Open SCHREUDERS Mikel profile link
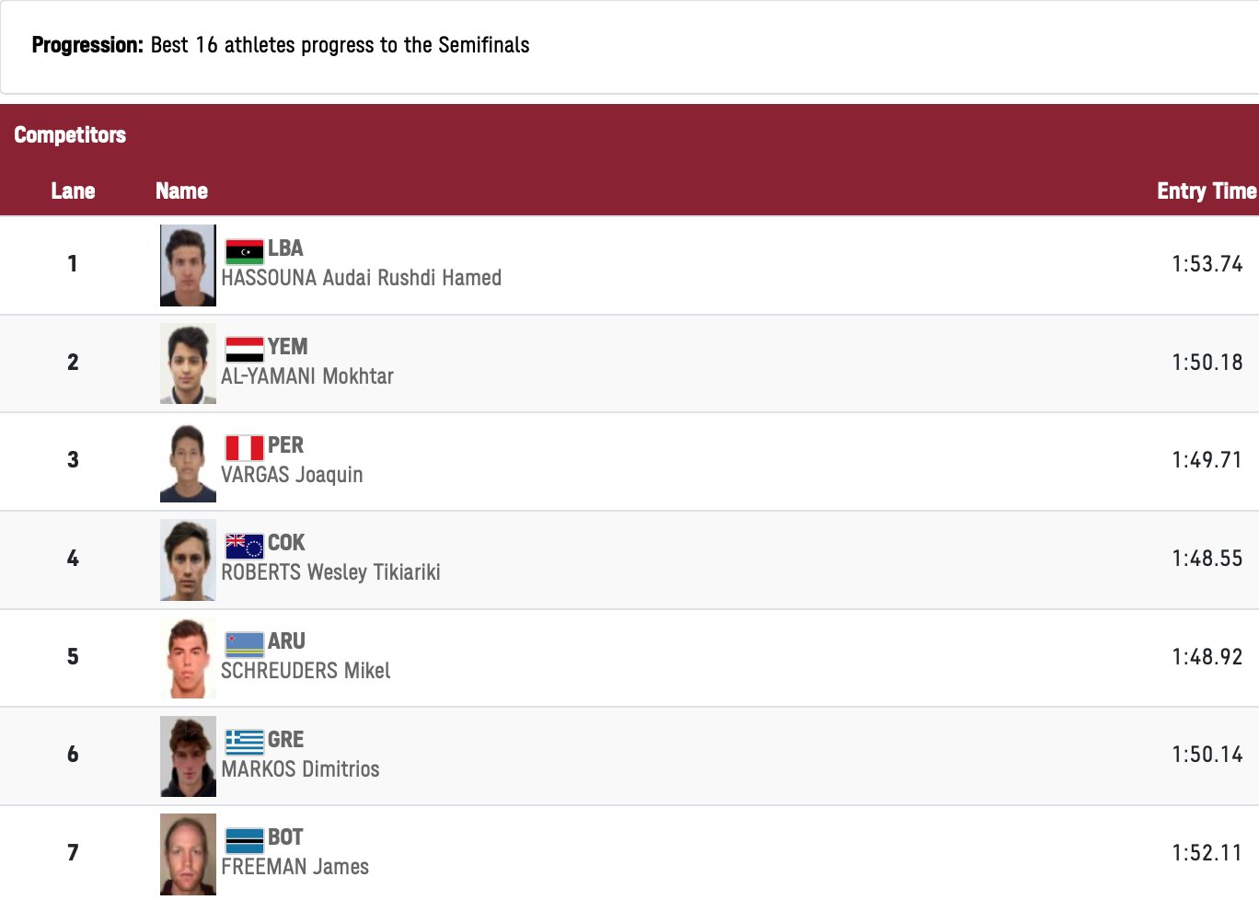 306,671
